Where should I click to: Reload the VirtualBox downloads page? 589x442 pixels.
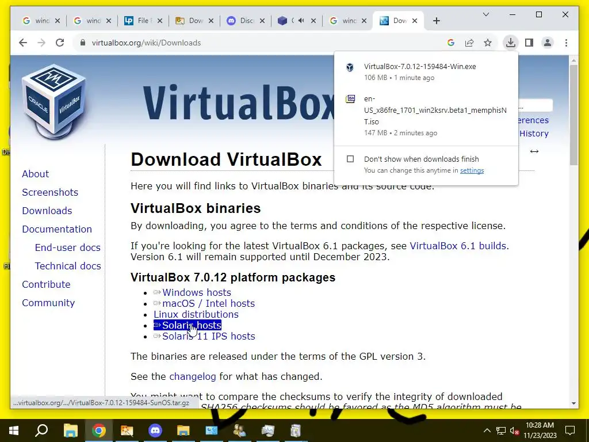point(60,43)
